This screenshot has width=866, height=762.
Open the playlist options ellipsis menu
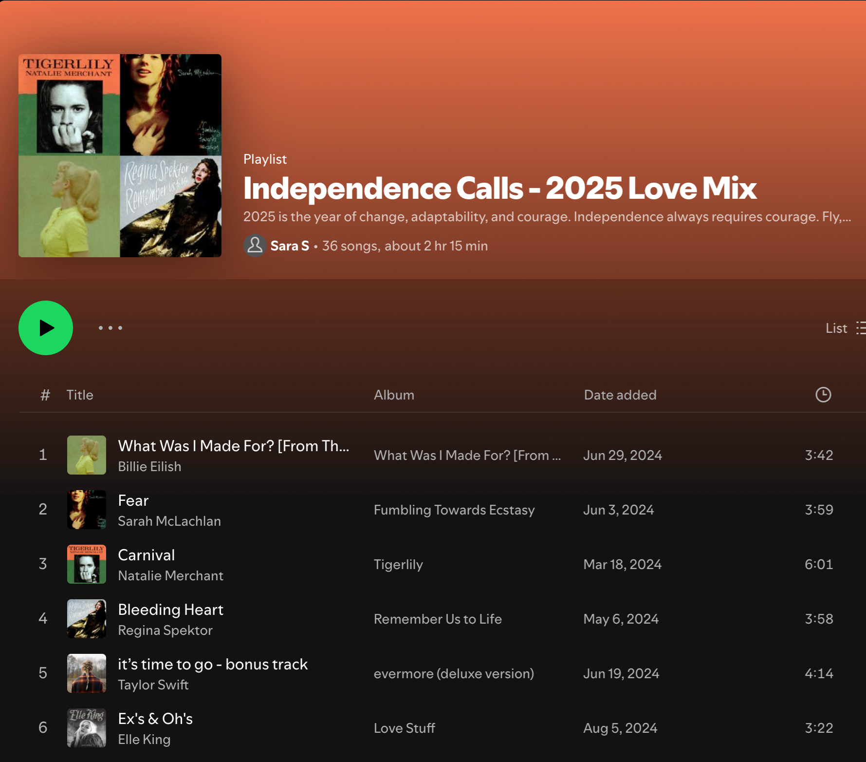(110, 328)
